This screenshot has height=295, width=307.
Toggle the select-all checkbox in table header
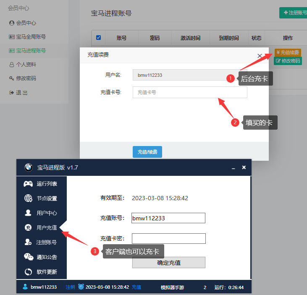[98, 38]
